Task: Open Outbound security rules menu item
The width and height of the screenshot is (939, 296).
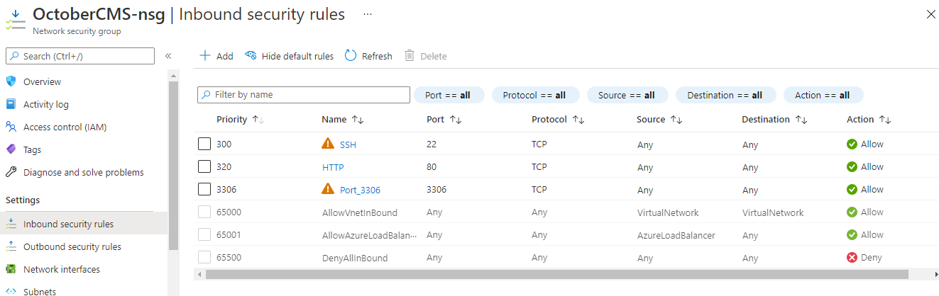Action: pyautogui.click(x=72, y=246)
